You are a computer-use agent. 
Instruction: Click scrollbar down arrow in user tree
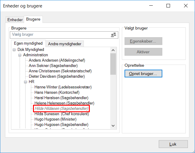click(113, 126)
